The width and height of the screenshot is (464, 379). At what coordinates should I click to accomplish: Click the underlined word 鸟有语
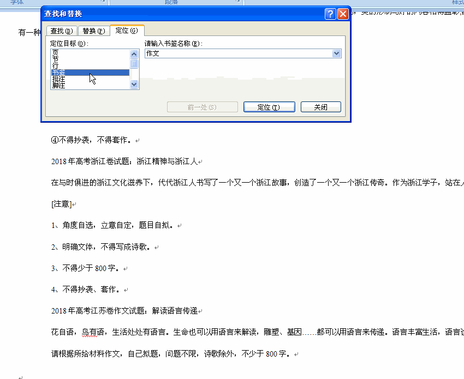pyautogui.click(x=93, y=332)
